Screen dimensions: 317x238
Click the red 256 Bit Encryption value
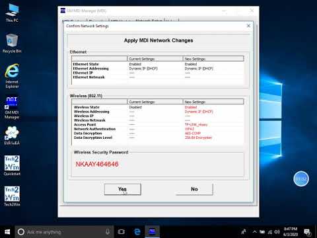198,138
